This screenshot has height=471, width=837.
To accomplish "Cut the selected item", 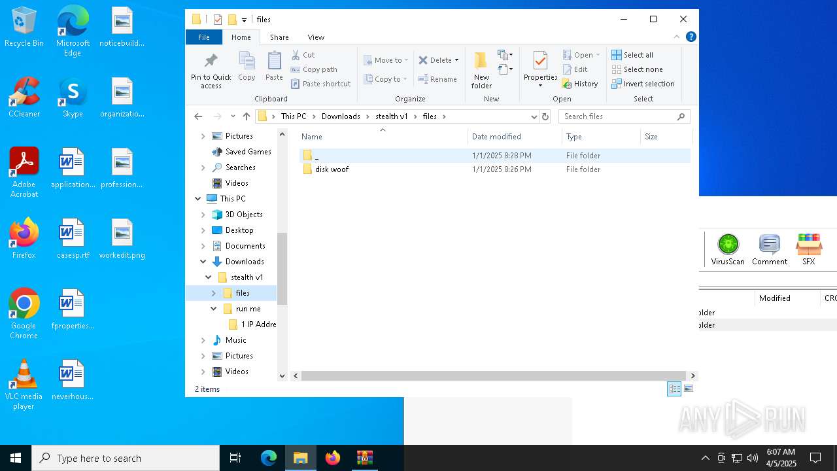I will 303,55.
